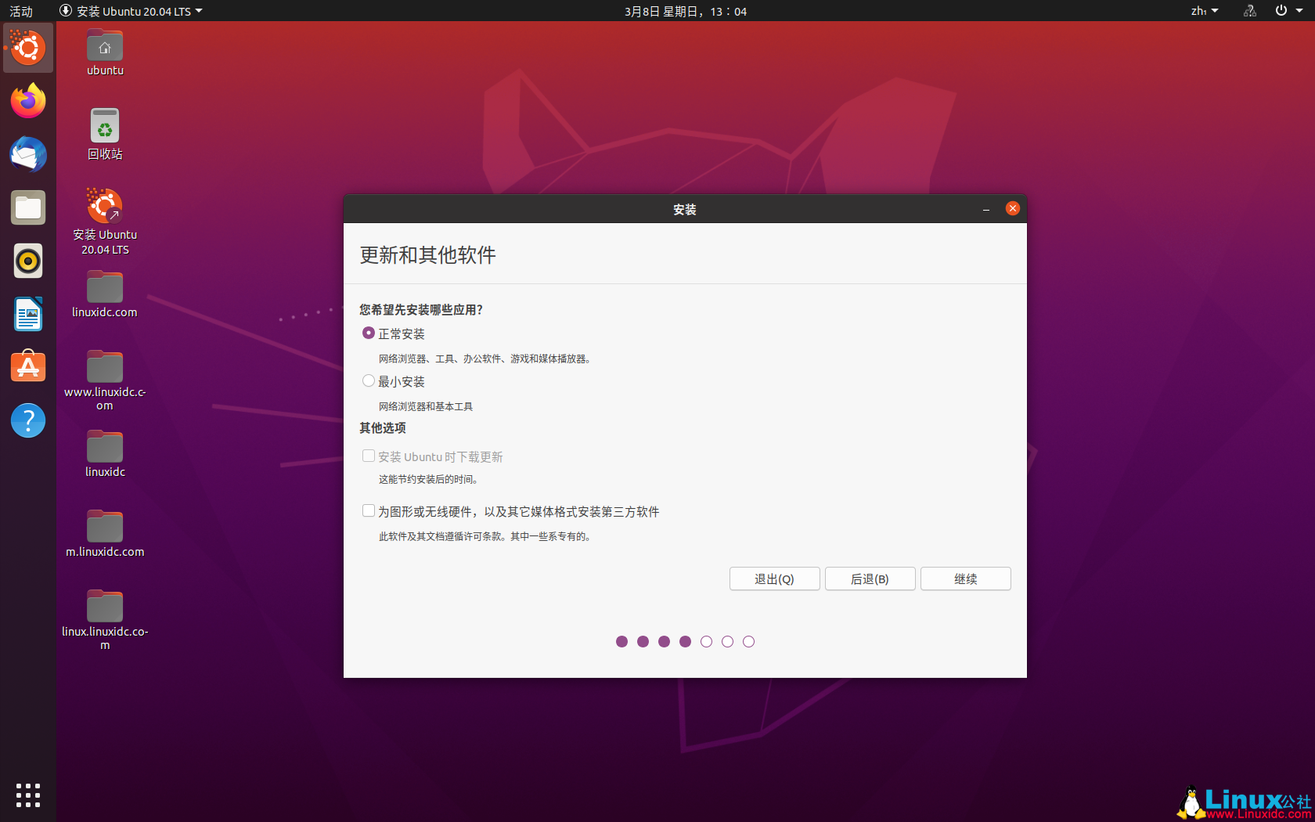1315x822 pixels.
Task: Click 后退(B) to go back a step
Action: click(x=870, y=579)
